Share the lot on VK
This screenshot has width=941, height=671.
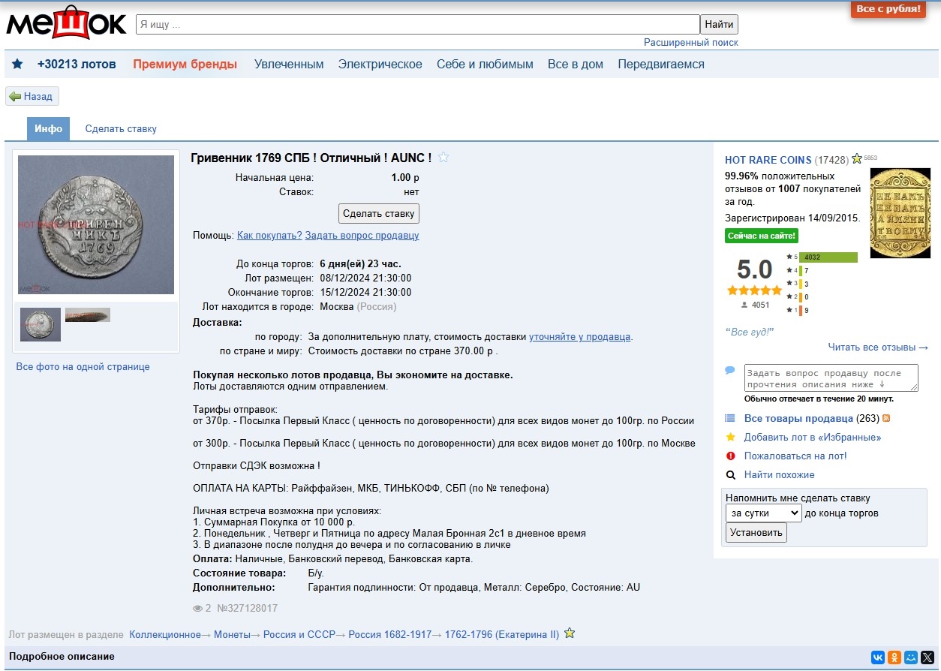point(877,657)
